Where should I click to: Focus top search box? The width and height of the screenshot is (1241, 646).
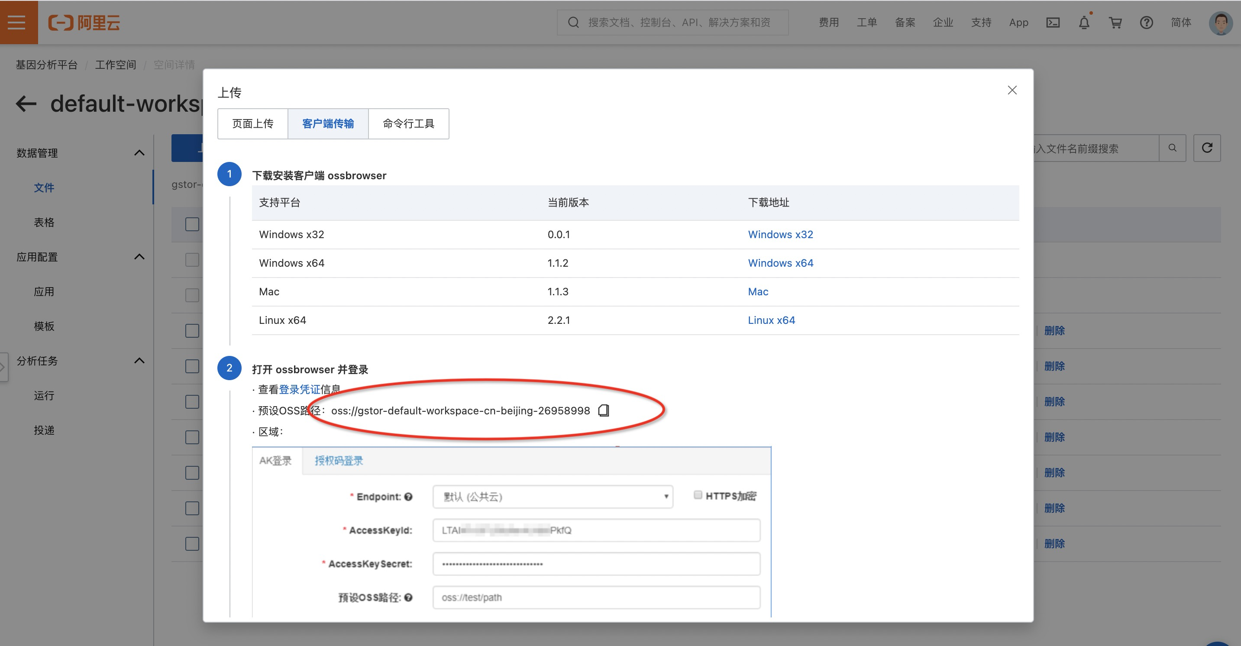672,23
